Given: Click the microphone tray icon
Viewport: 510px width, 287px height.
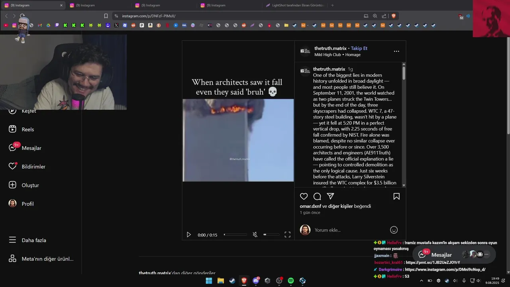Looking at the screenshot, I should (464, 281).
